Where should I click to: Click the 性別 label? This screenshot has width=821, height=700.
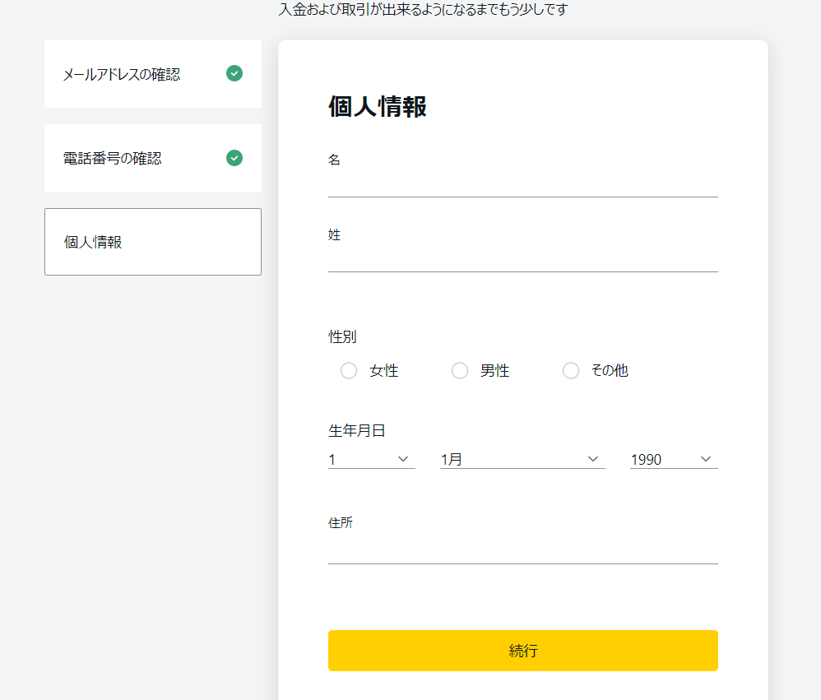pyautogui.click(x=342, y=336)
